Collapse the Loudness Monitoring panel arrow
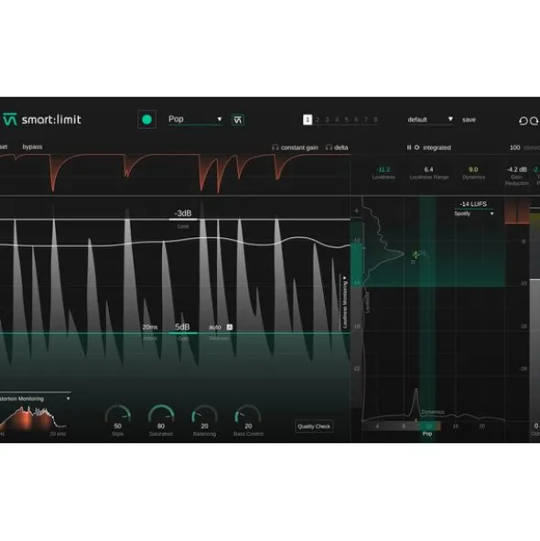Image resolution: width=540 pixels, height=541 pixels. 344,278
